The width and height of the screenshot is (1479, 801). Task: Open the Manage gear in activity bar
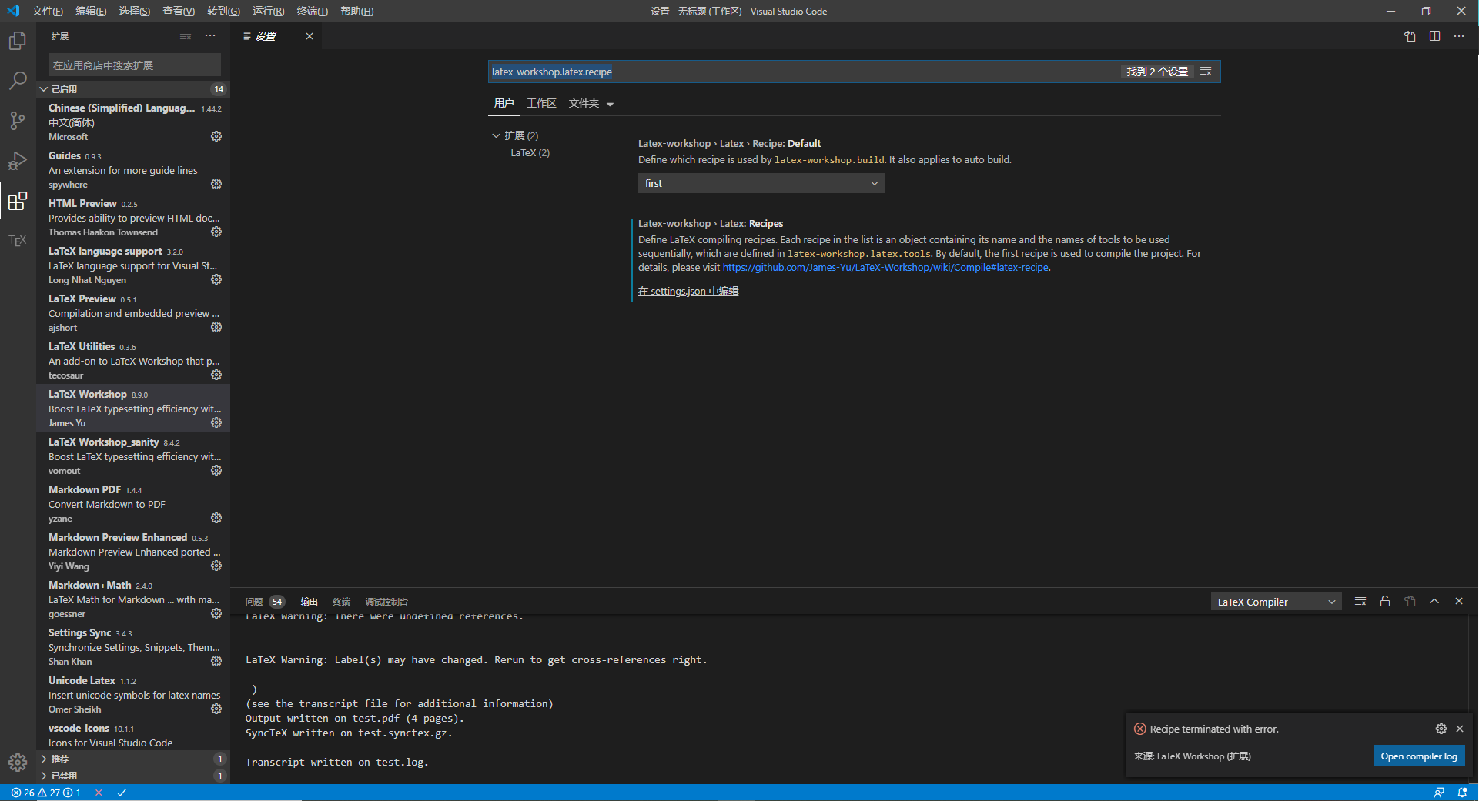tap(18, 763)
